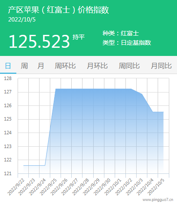Image resolution: width=177 pixels, height=204 pixels.
Task: Select the 日 daily tab
Action: click(x=8, y=66)
